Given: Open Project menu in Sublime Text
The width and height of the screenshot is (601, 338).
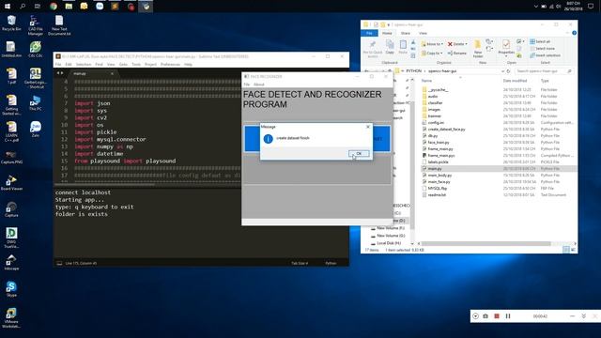Looking at the screenshot, I should click(150, 65).
